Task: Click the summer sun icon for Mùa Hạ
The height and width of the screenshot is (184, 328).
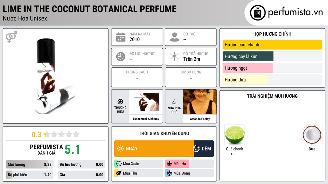Action: (169, 164)
